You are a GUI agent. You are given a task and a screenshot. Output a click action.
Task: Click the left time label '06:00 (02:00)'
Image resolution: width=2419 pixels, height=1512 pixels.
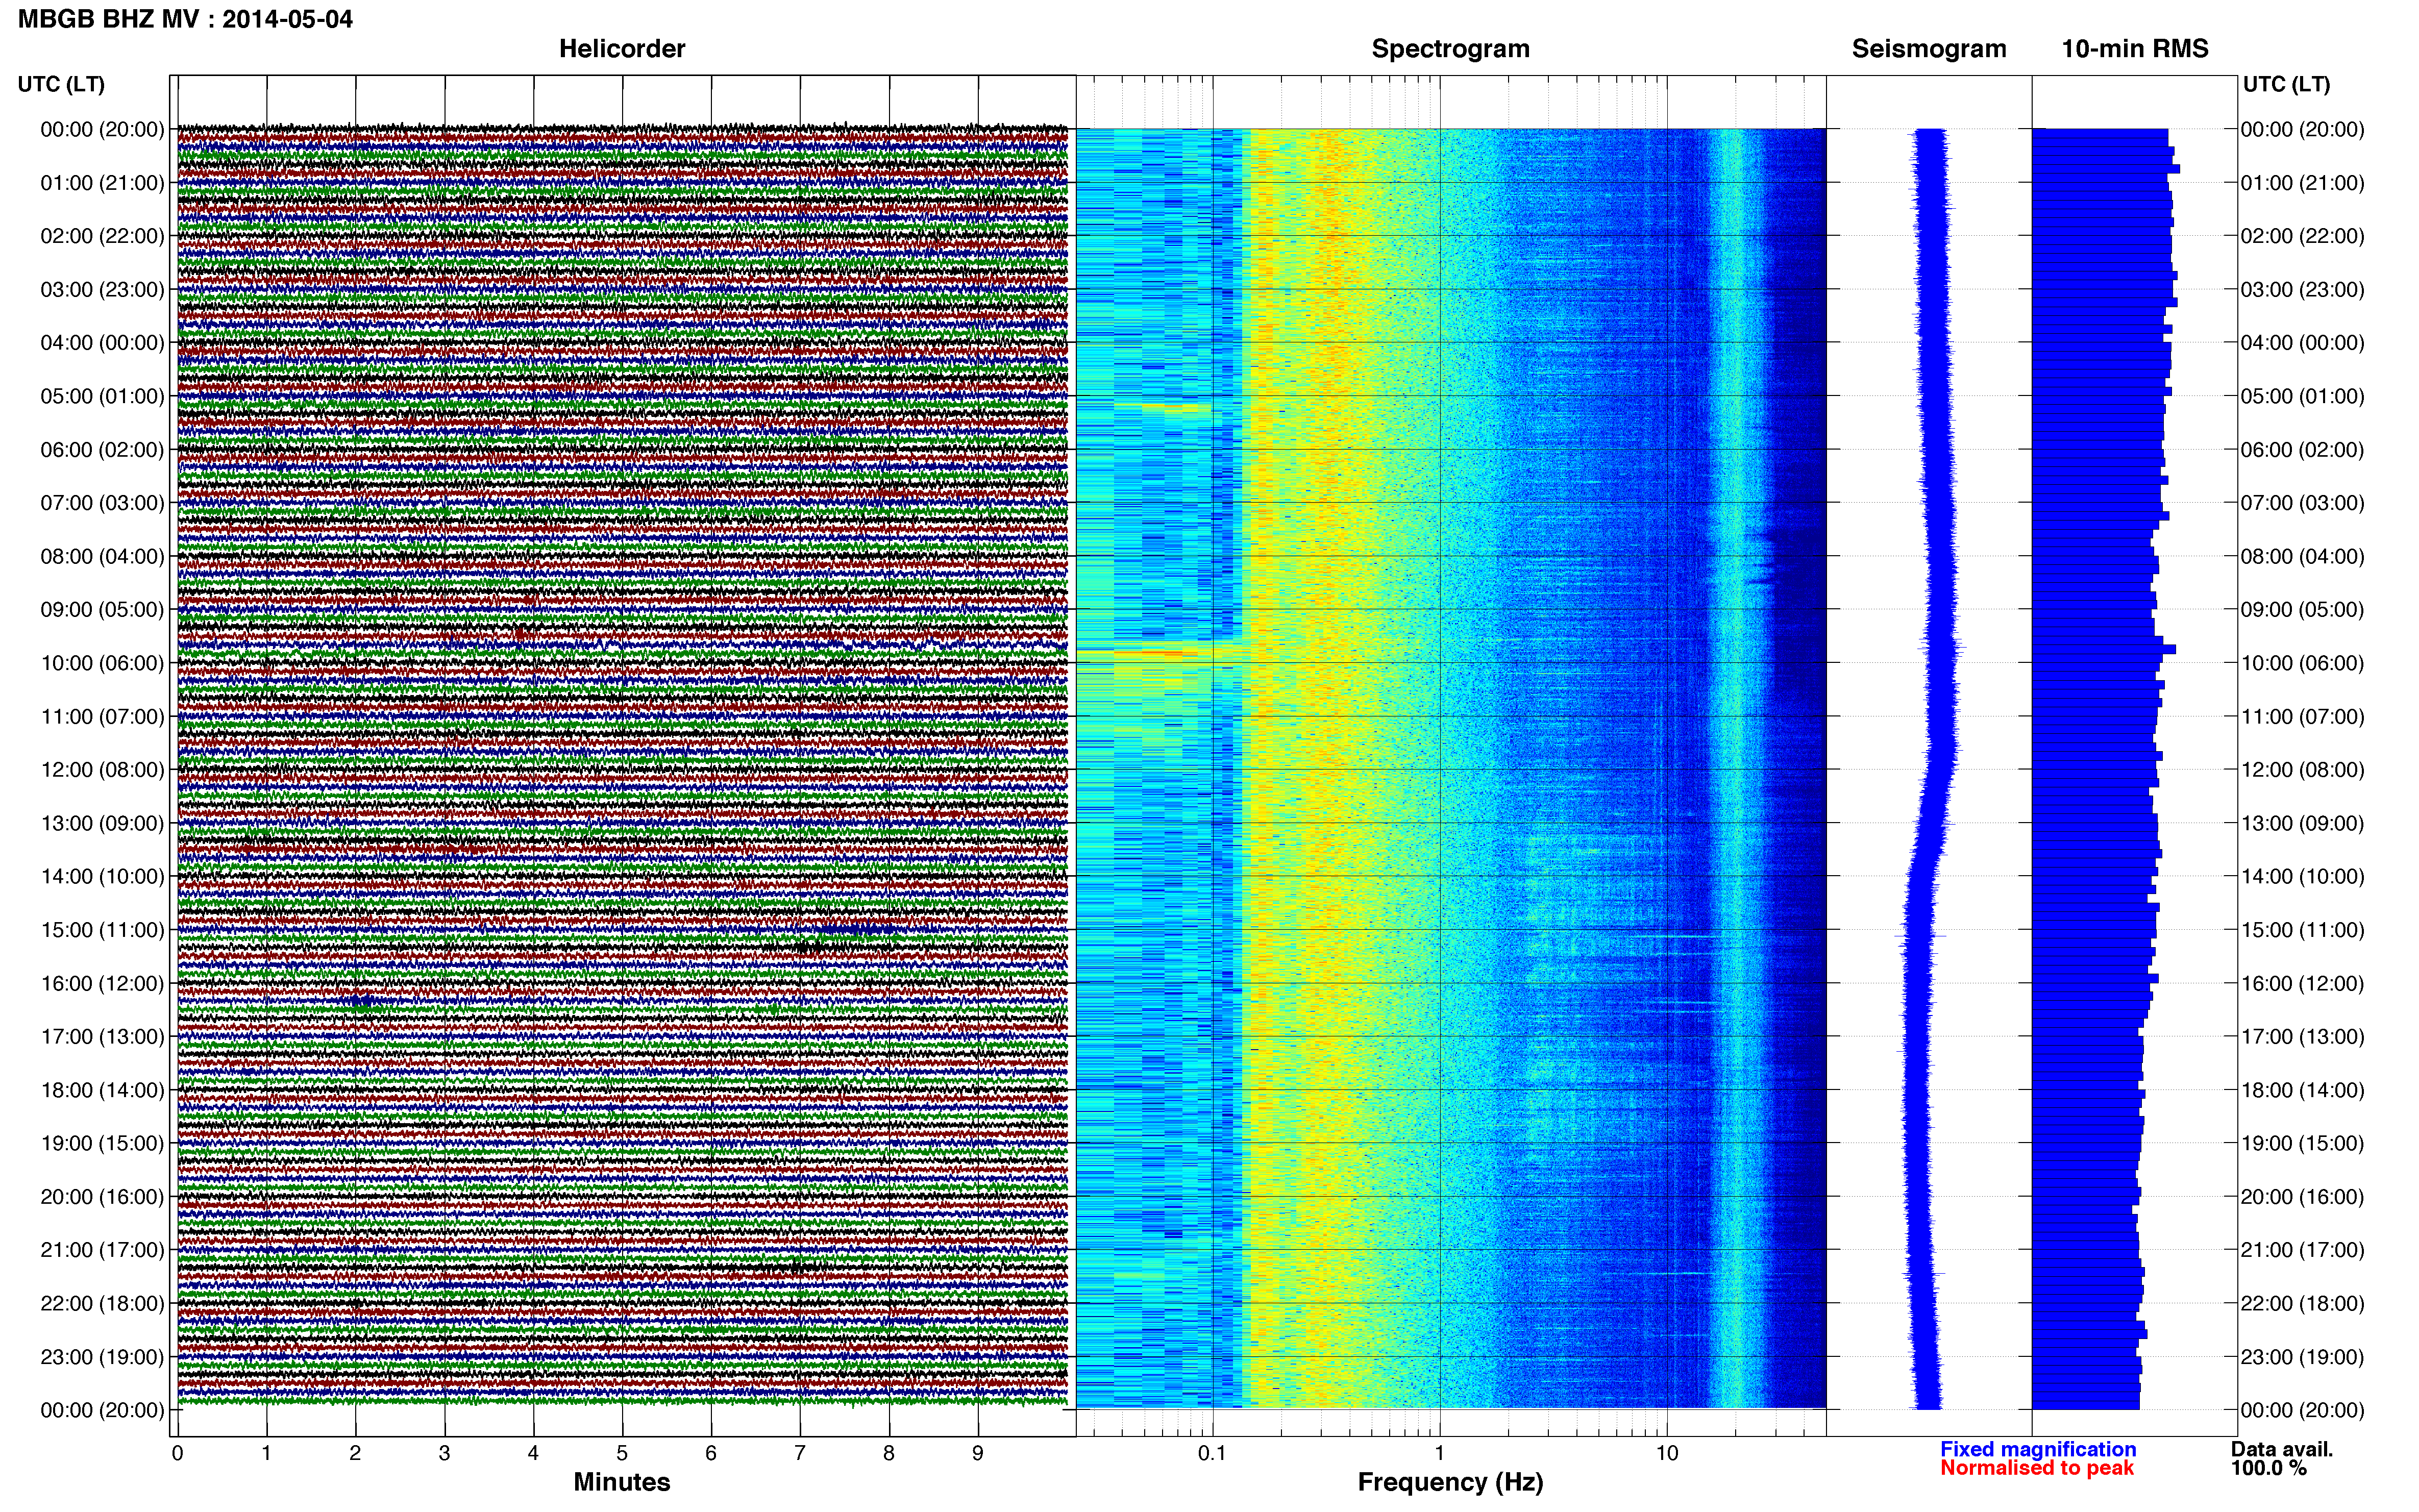[x=102, y=450]
